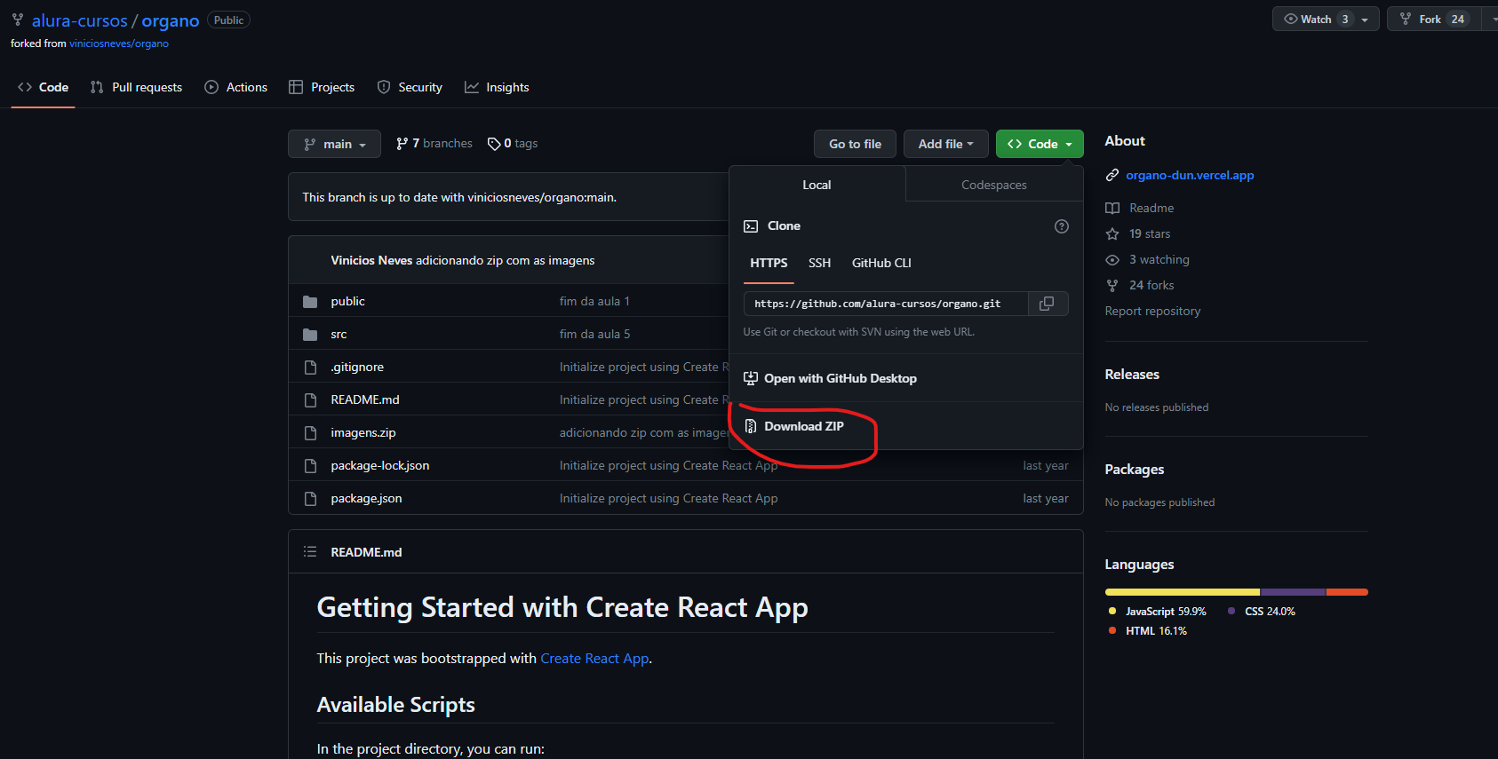Viewport: 1498px width, 759px height.
Task: Click the tag icon beside 0 tags
Action: pyautogui.click(x=494, y=144)
